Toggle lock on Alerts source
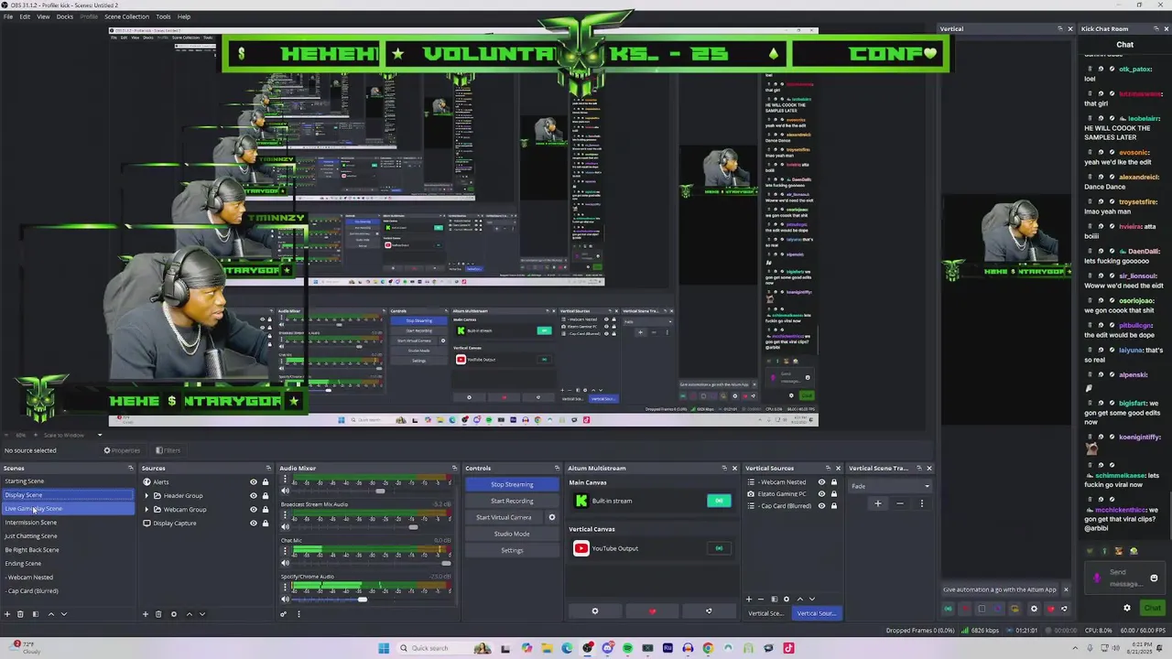Image resolution: width=1172 pixels, height=659 pixels. pos(266,482)
